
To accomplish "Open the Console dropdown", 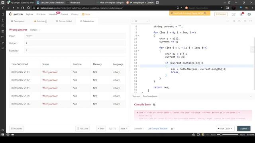I will [x=139, y=129].
